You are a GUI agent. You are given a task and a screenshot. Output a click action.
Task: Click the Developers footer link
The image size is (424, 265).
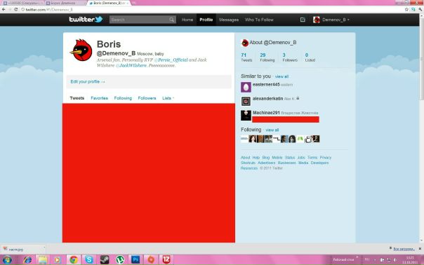[319, 163]
